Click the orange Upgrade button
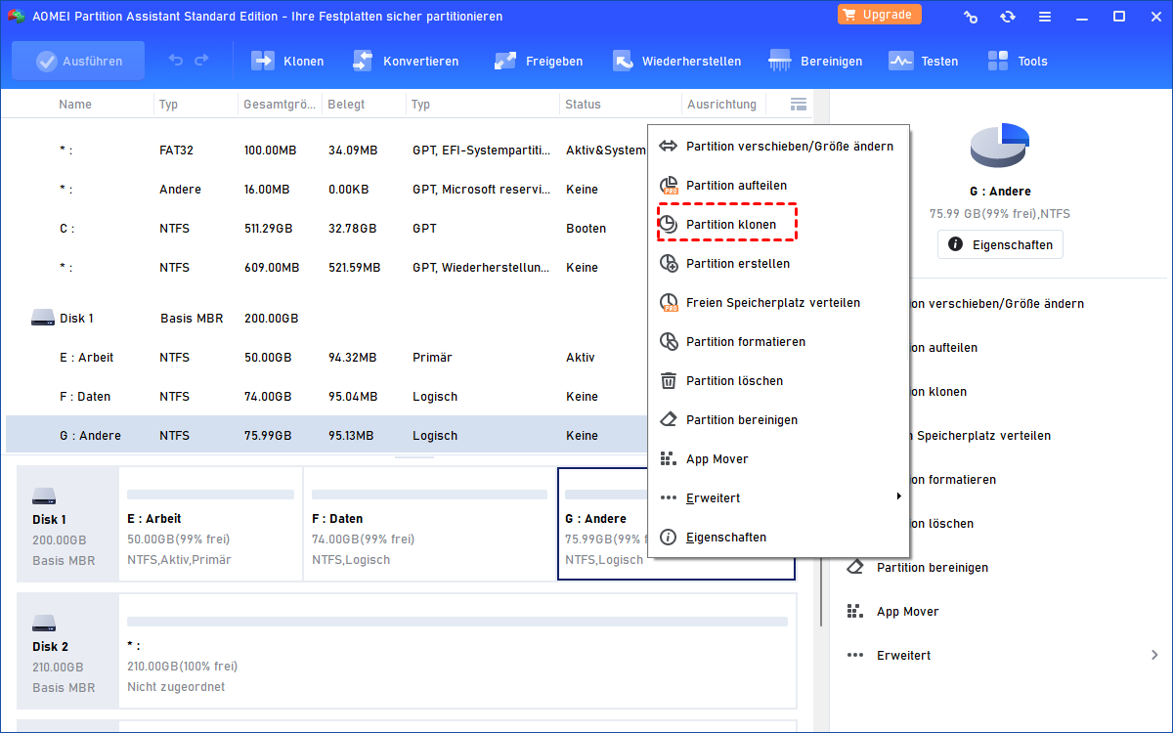1173x733 pixels. [x=879, y=15]
